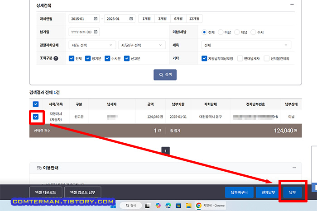Open the 세목 전체 dropdown
This screenshot has width=317, height=211.
coord(246,45)
